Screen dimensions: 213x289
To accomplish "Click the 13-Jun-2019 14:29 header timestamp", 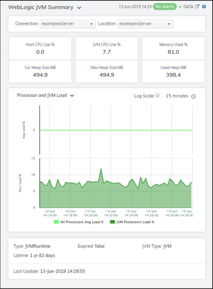I will coord(135,7).
